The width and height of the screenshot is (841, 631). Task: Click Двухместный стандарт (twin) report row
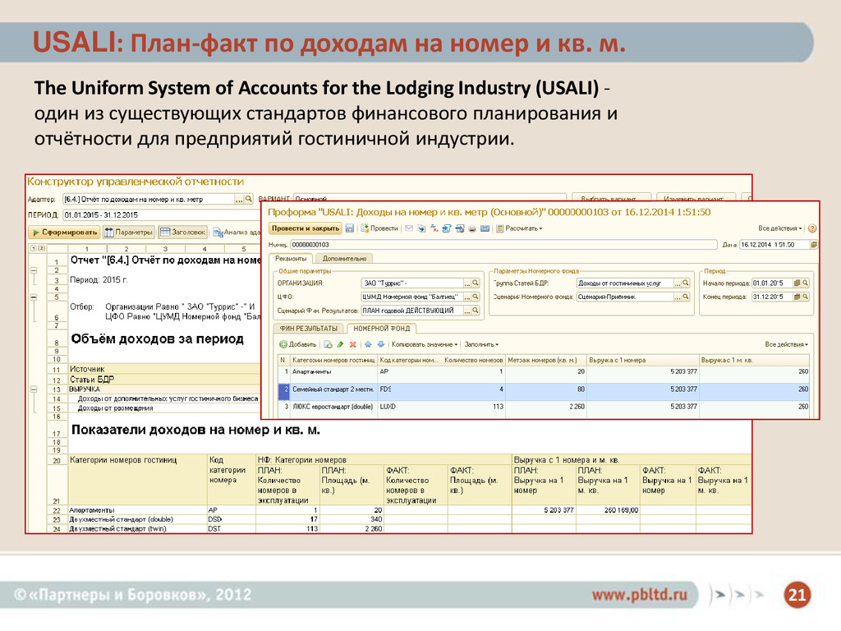coord(409,528)
